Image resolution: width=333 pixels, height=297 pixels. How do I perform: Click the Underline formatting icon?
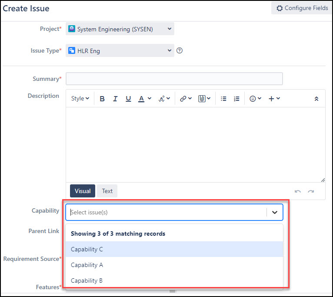coord(128,99)
